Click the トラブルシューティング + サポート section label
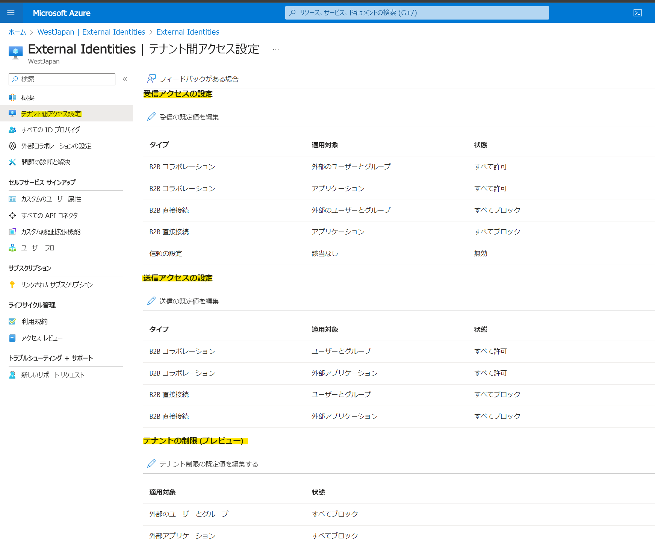The width and height of the screenshot is (655, 544). pyautogui.click(x=51, y=358)
